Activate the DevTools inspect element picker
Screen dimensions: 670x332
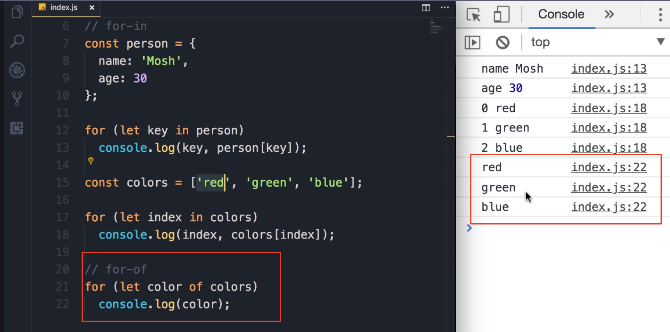pyautogui.click(x=473, y=15)
